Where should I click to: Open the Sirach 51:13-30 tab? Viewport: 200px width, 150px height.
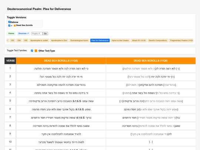tap(139, 40)
